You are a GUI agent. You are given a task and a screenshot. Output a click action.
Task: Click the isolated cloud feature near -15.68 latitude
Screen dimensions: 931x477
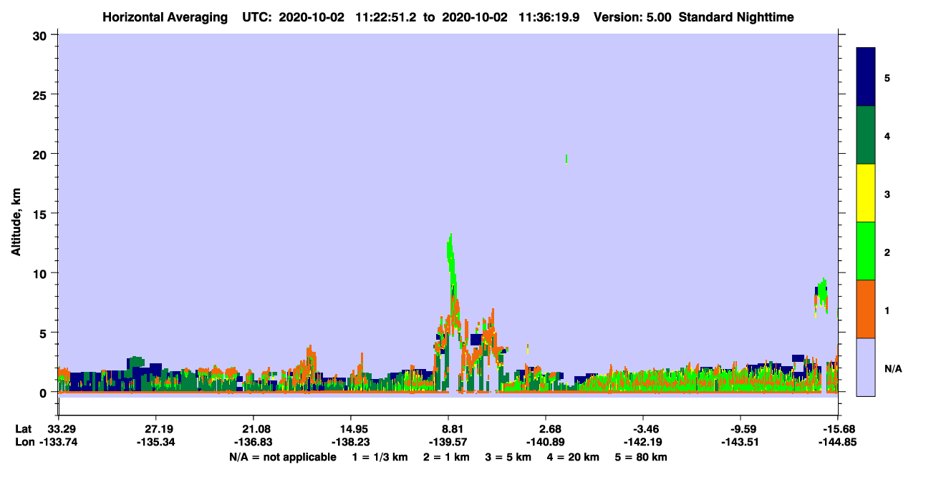tap(821, 297)
